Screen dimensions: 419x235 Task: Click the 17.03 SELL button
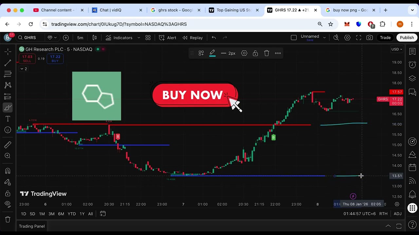27,59
